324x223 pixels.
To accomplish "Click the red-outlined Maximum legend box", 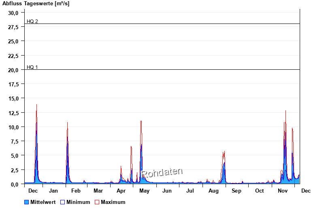I will [97, 202].
